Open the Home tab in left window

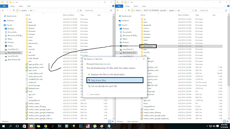(12, 6)
